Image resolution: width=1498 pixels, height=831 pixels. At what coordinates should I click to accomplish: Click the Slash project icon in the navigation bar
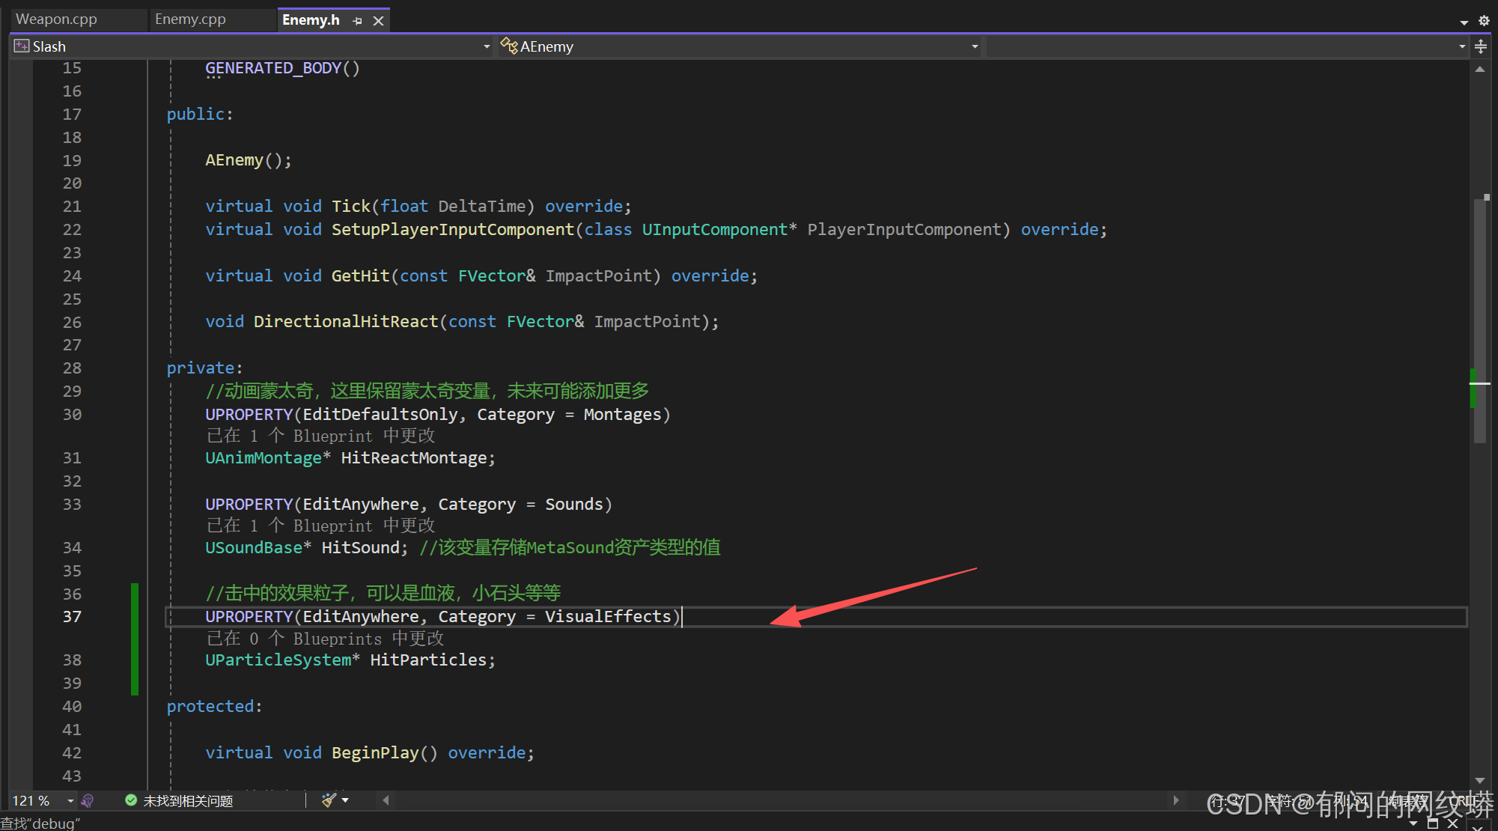(x=22, y=46)
